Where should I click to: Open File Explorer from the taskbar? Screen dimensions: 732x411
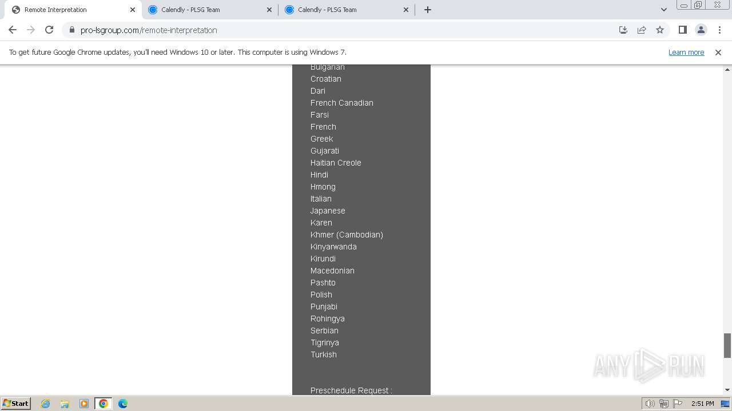point(65,404)
